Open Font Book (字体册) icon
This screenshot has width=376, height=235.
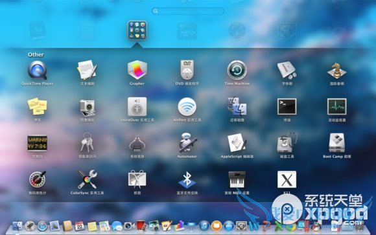click(287, 70)
